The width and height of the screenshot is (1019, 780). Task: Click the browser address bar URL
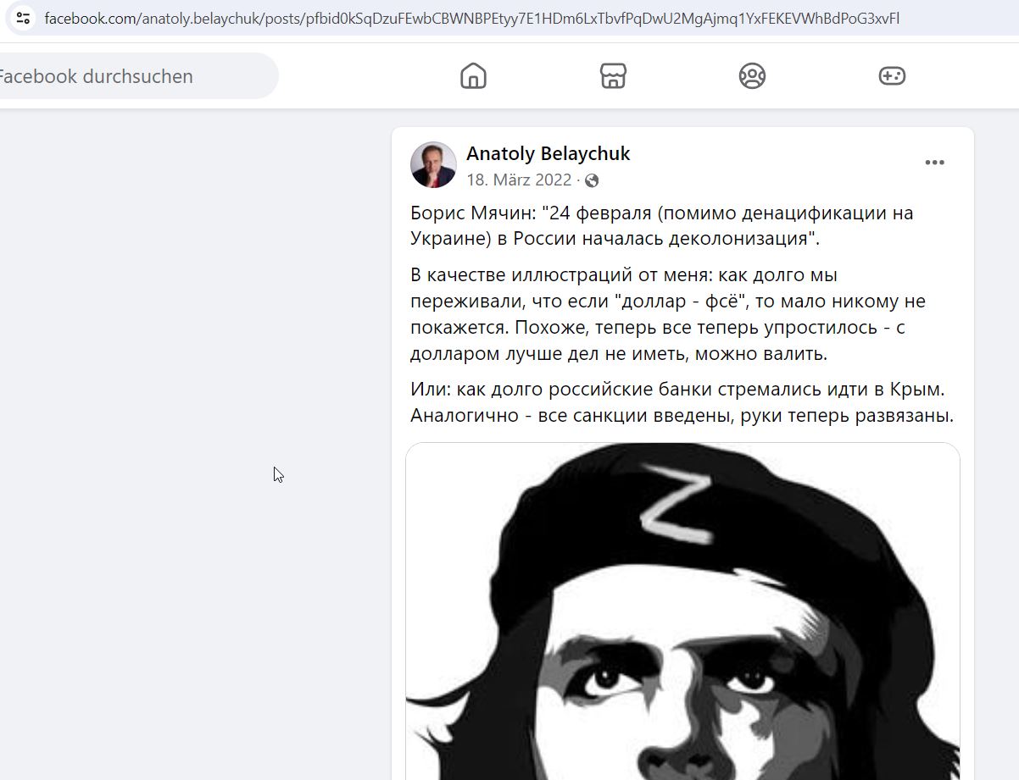pos(471,18)
